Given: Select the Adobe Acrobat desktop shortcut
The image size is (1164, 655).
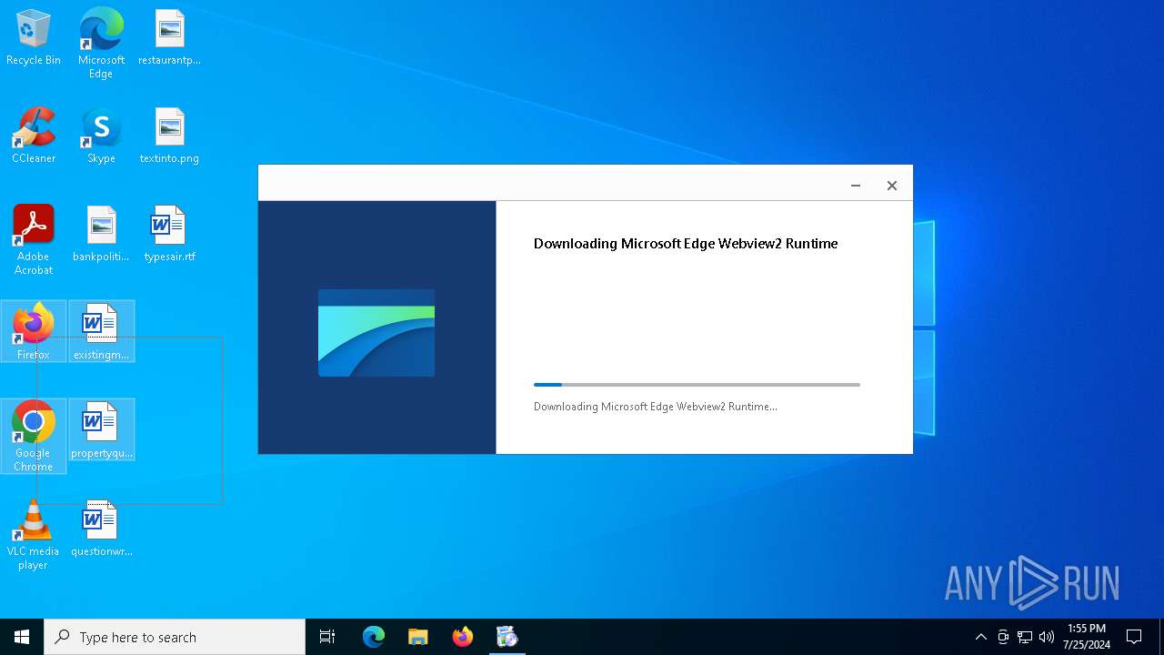Looking at the screenshot, I should (x=34, y=240).
